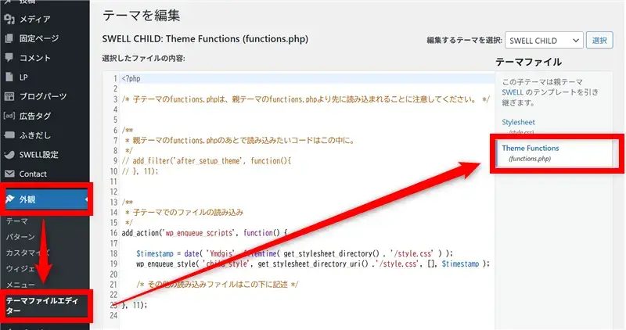
Task: Click the 広告タグ [ad] icon
Action: [9, 116]
